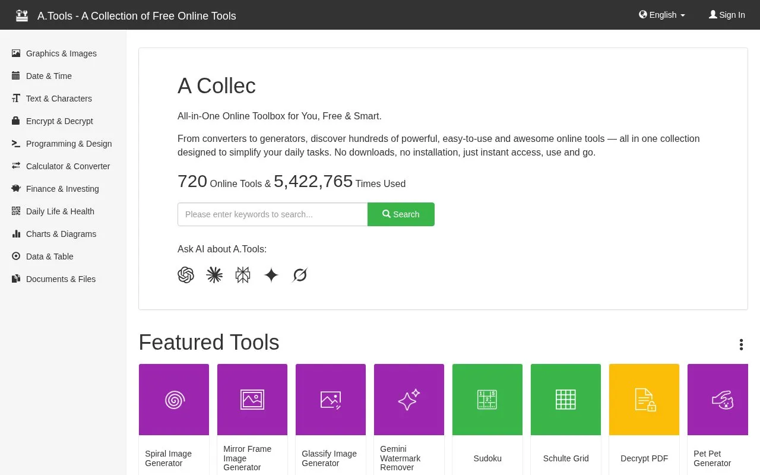Click the A.Tools site title link
Viewport: 760px width, 475px height.
(x=137, y=15)
